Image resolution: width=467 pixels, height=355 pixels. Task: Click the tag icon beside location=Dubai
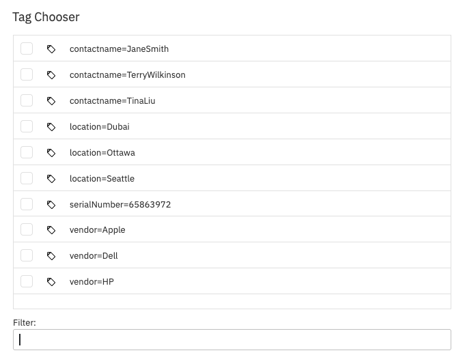pos(51,127)
